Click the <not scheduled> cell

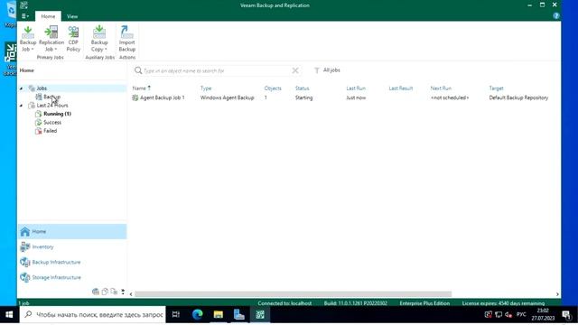[x=450, y=97]
